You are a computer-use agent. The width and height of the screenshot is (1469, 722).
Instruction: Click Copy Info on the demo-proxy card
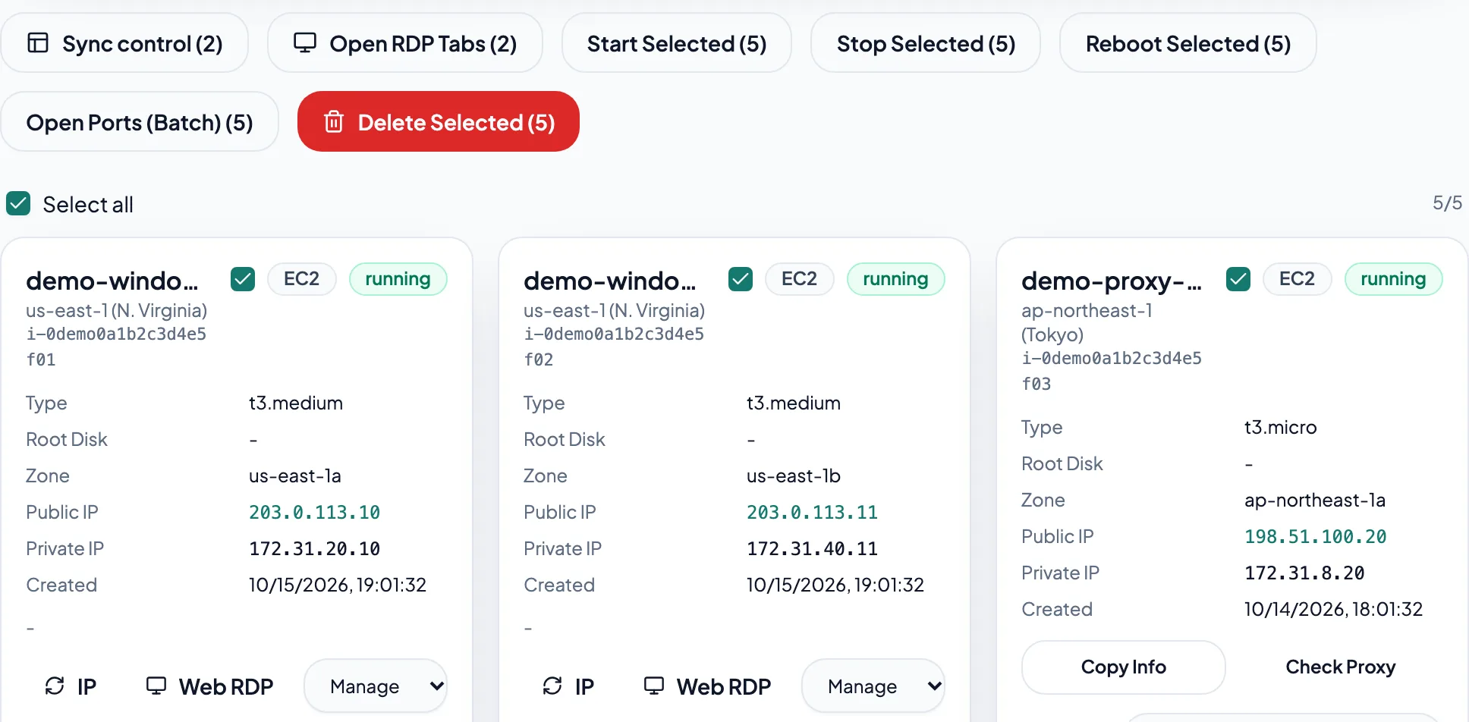(1124, 667)
